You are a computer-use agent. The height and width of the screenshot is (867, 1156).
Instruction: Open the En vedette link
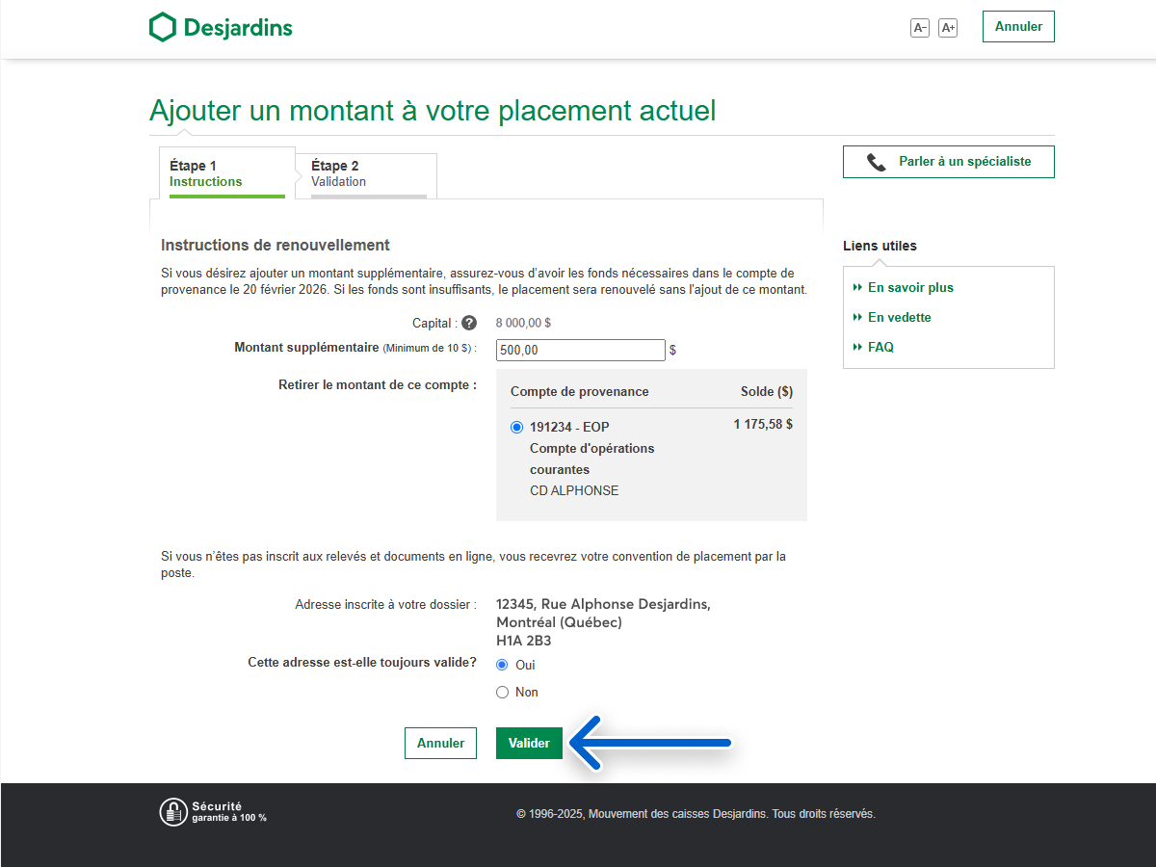coord(899,317)
